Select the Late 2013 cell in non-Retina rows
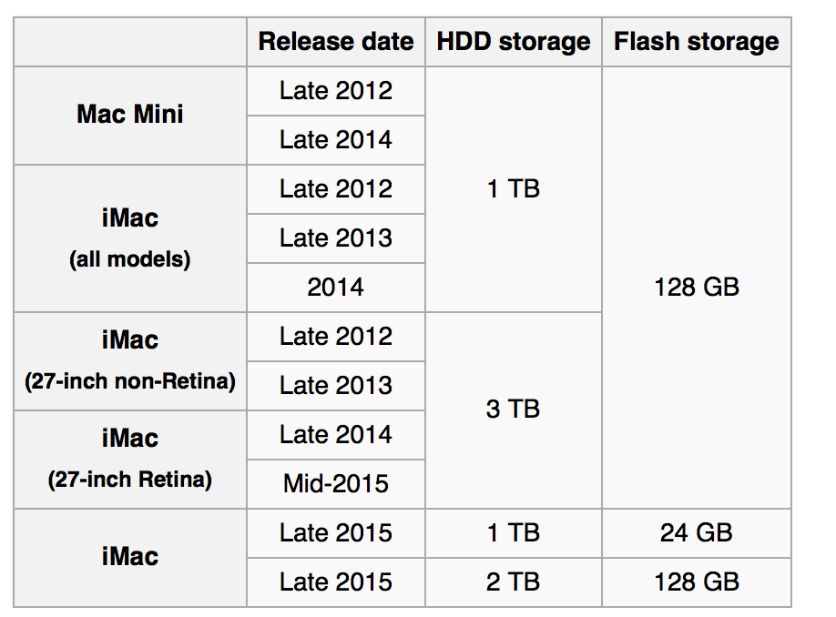 coord(336,385)
